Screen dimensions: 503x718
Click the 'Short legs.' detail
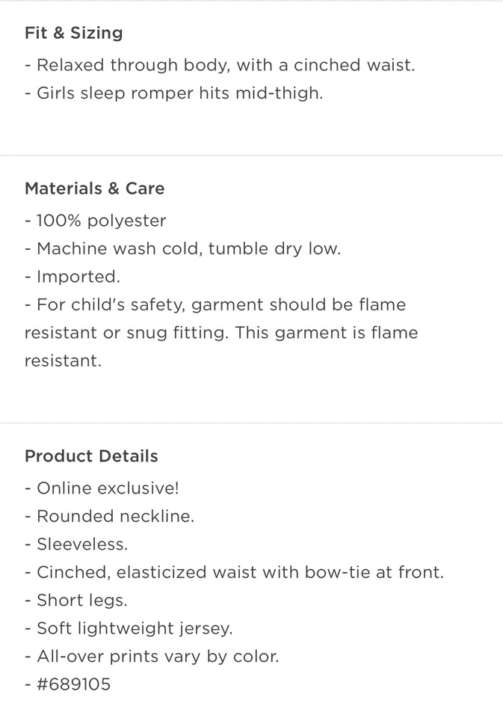76,601
